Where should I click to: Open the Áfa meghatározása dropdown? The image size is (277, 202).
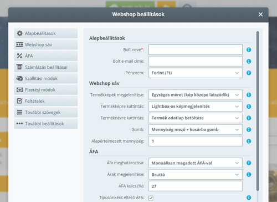[196, 163]
